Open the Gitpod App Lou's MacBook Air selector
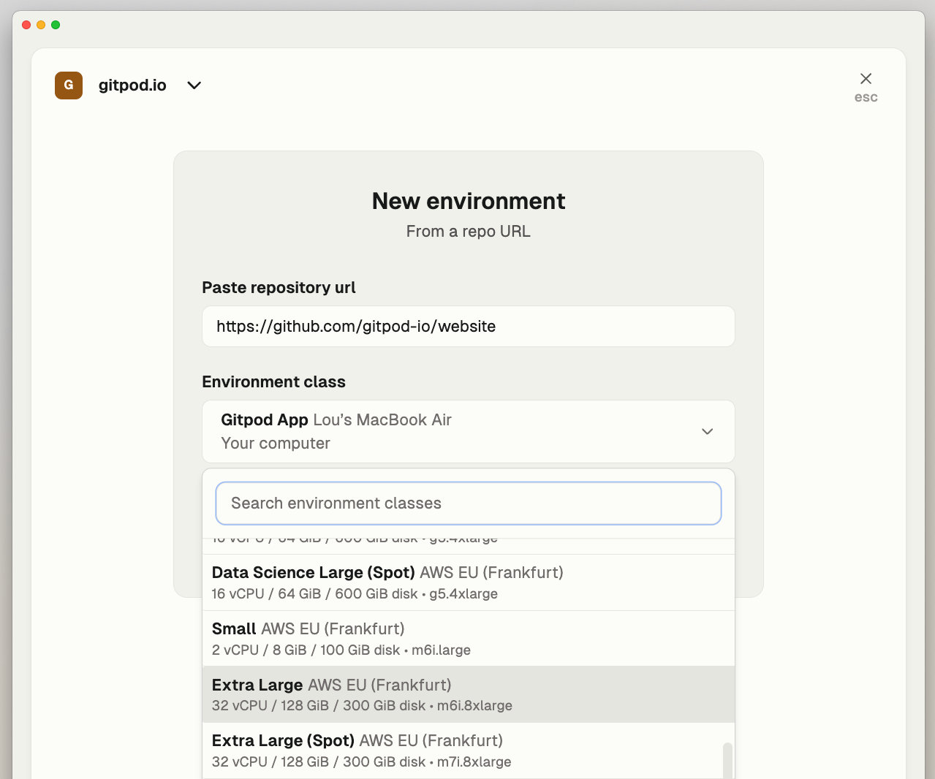The image size is (935, 779). pyautogui.click(x=469, y=431)
